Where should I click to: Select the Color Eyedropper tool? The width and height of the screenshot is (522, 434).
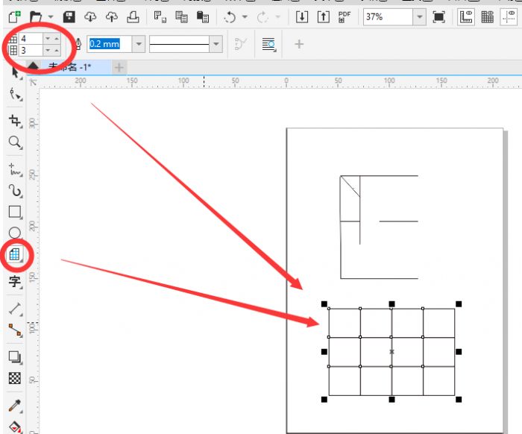pos(15,406)
